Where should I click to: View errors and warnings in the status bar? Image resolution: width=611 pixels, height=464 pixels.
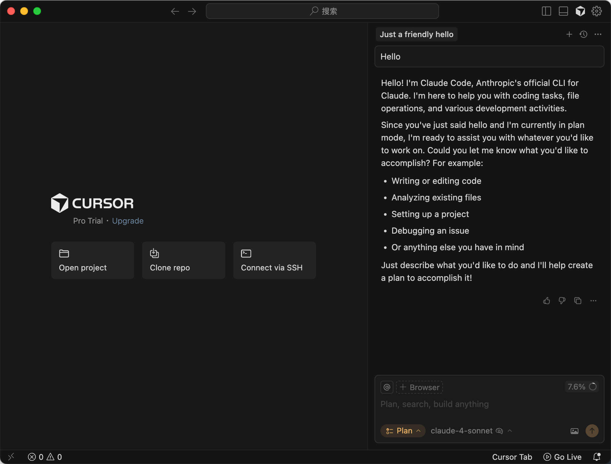coord(45,457)
